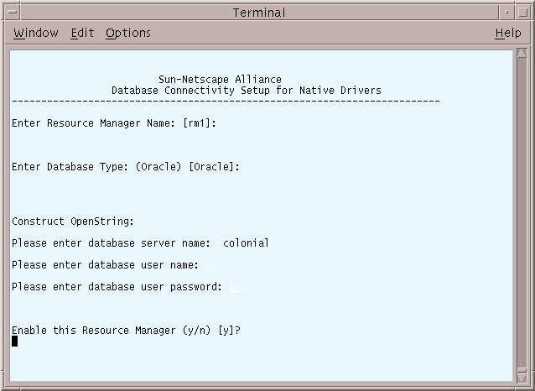Click the Sun-Netscape Alliance heading
The width and height of the screenshot is (535, 391).
pyautogui.click(x=220, y=80)
